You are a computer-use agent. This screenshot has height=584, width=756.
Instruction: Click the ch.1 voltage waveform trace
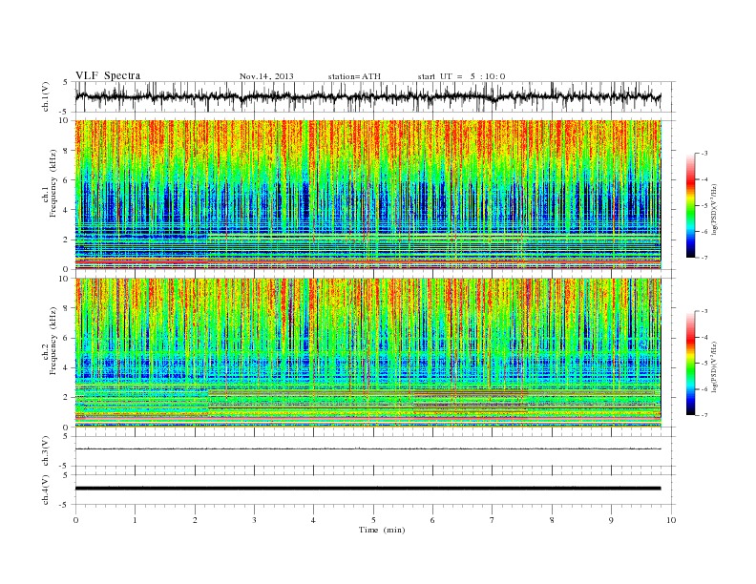367,96
